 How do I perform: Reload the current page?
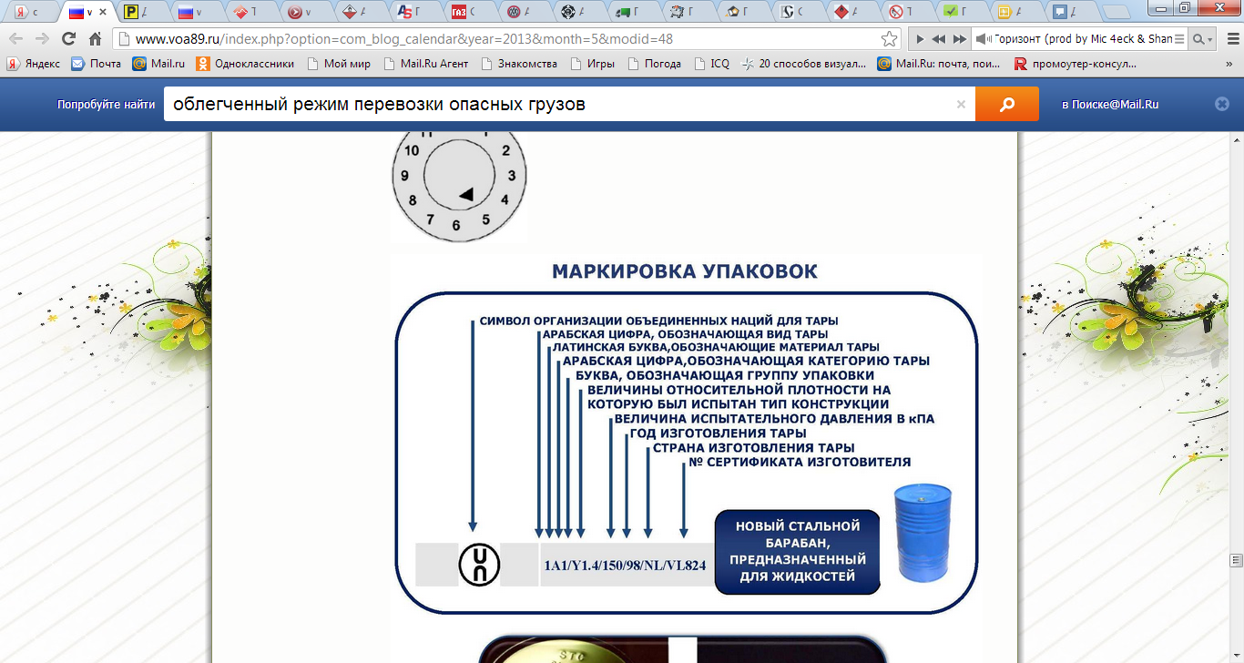(x=68, y=39)
